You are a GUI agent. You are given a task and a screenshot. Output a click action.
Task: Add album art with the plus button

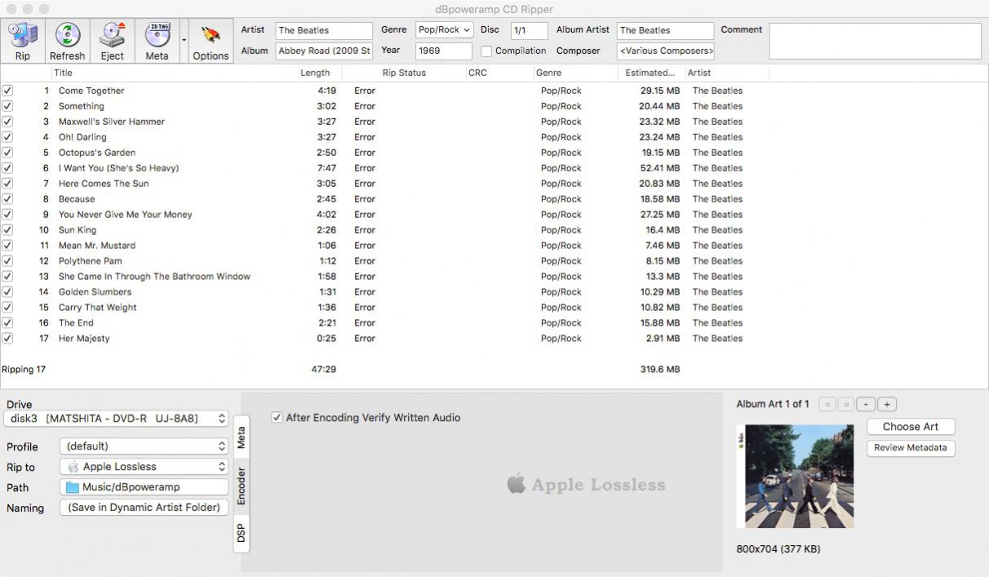click(x=887, y=404)
